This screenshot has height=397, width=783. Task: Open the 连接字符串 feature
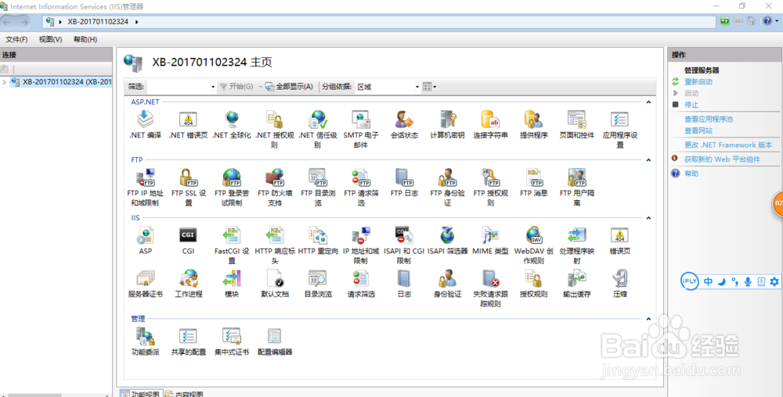click(x=490, y=124)
